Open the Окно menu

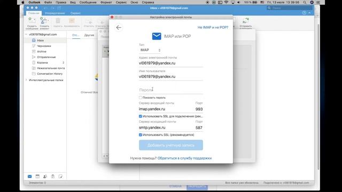point(134,2)
